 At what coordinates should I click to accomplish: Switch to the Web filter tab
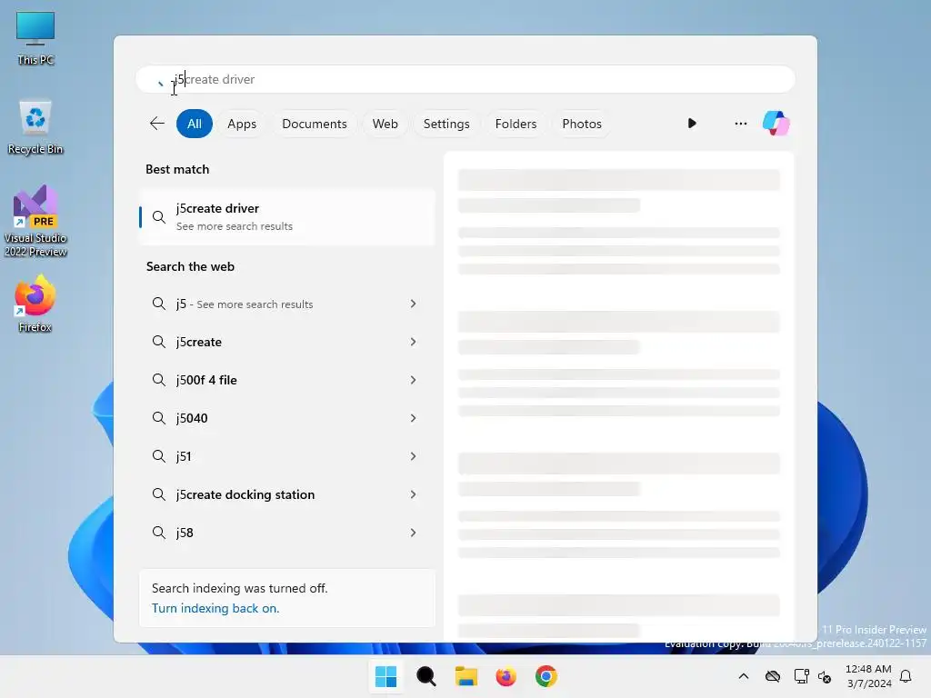point(385,124)
